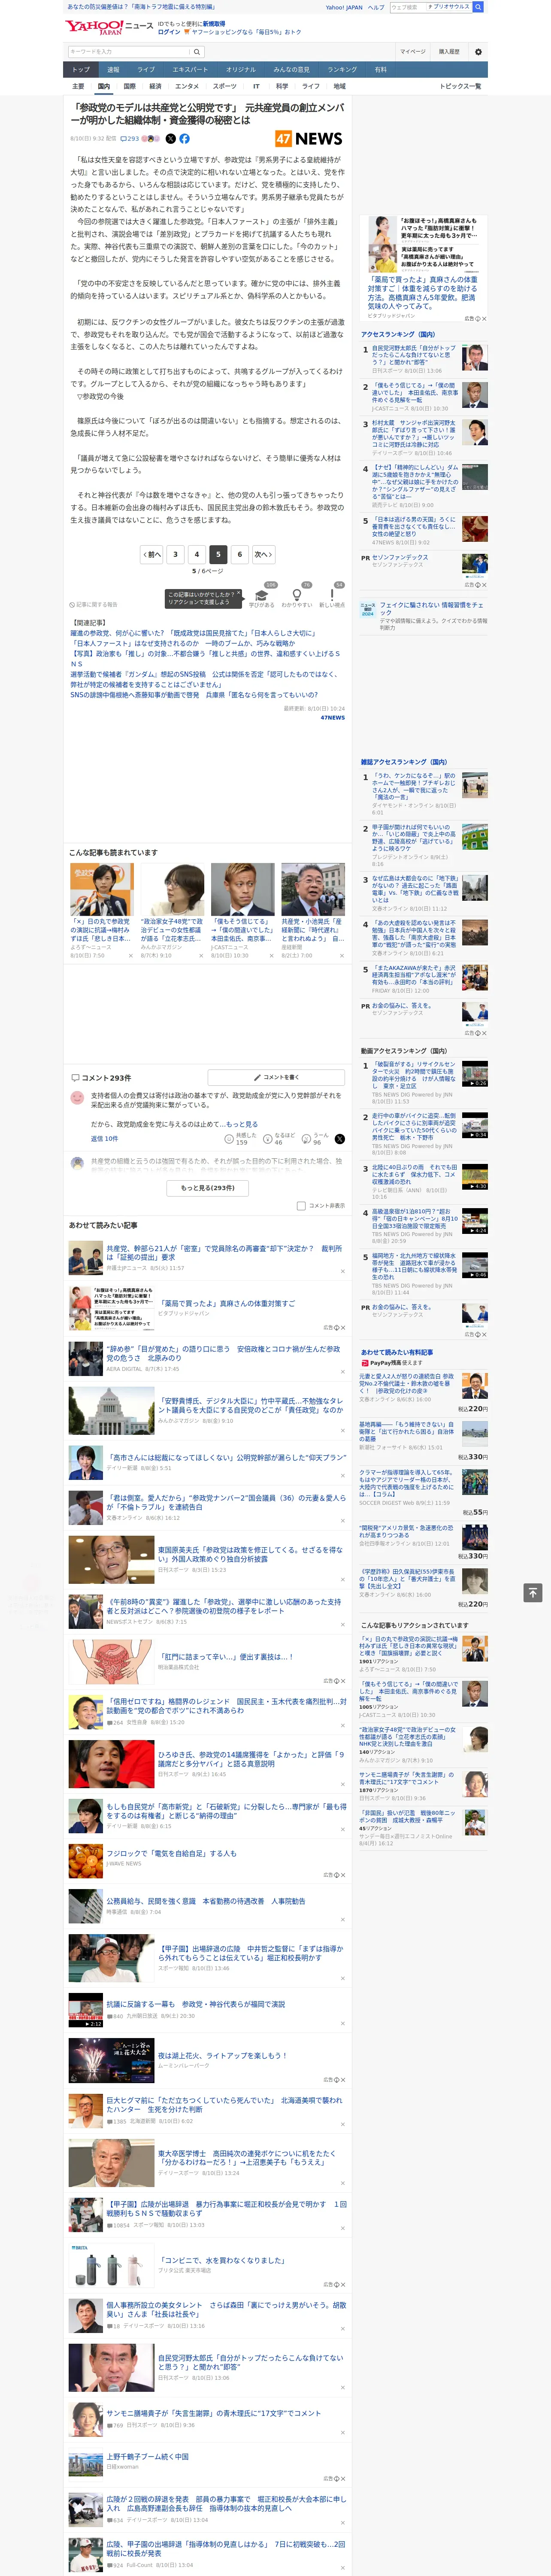This screenshot has height=2576, width=551.
Task: Click the scroll-to-top arrow button
Action: pyautogui.click(x=533, y=1593)
